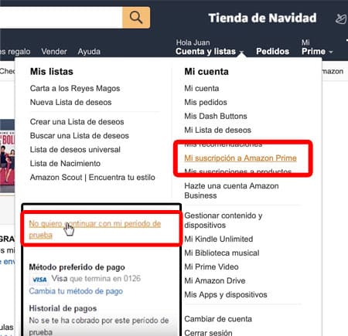Open Mi Prime Video
The width and height of the screenshot is (348, 336).
click(211, 266)
